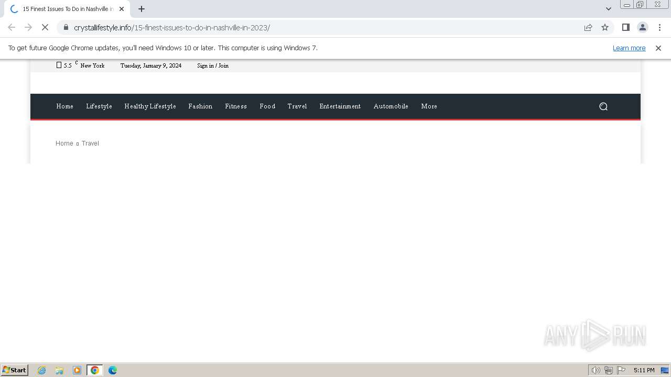
Task: Open the Chrome profile icon
Action: (x=642, y=27)
